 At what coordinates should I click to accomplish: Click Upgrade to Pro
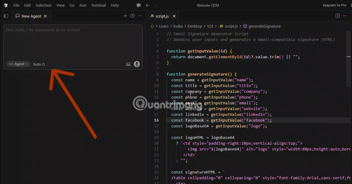334,5
